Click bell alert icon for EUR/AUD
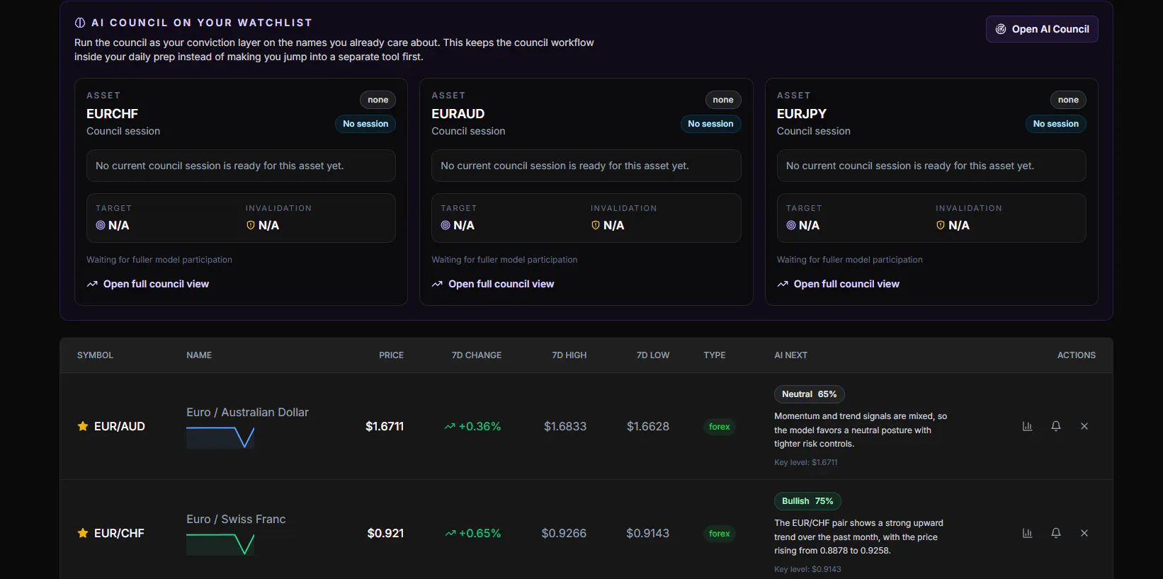1163x579 pixels. 1055,426
